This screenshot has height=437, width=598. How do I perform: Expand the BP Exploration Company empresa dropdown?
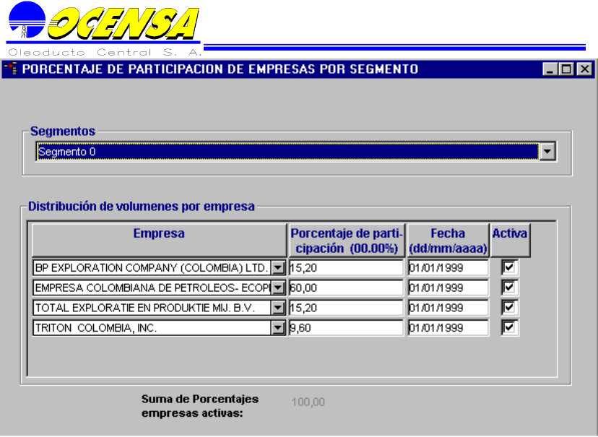pos(278,268)
